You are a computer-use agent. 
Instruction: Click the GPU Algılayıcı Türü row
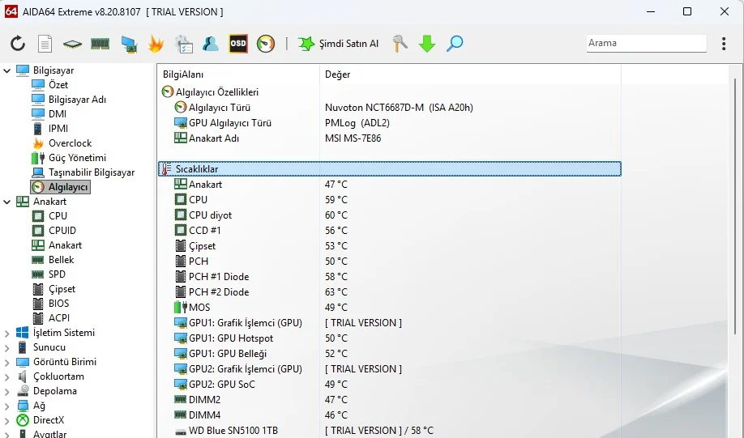point(390,123)
